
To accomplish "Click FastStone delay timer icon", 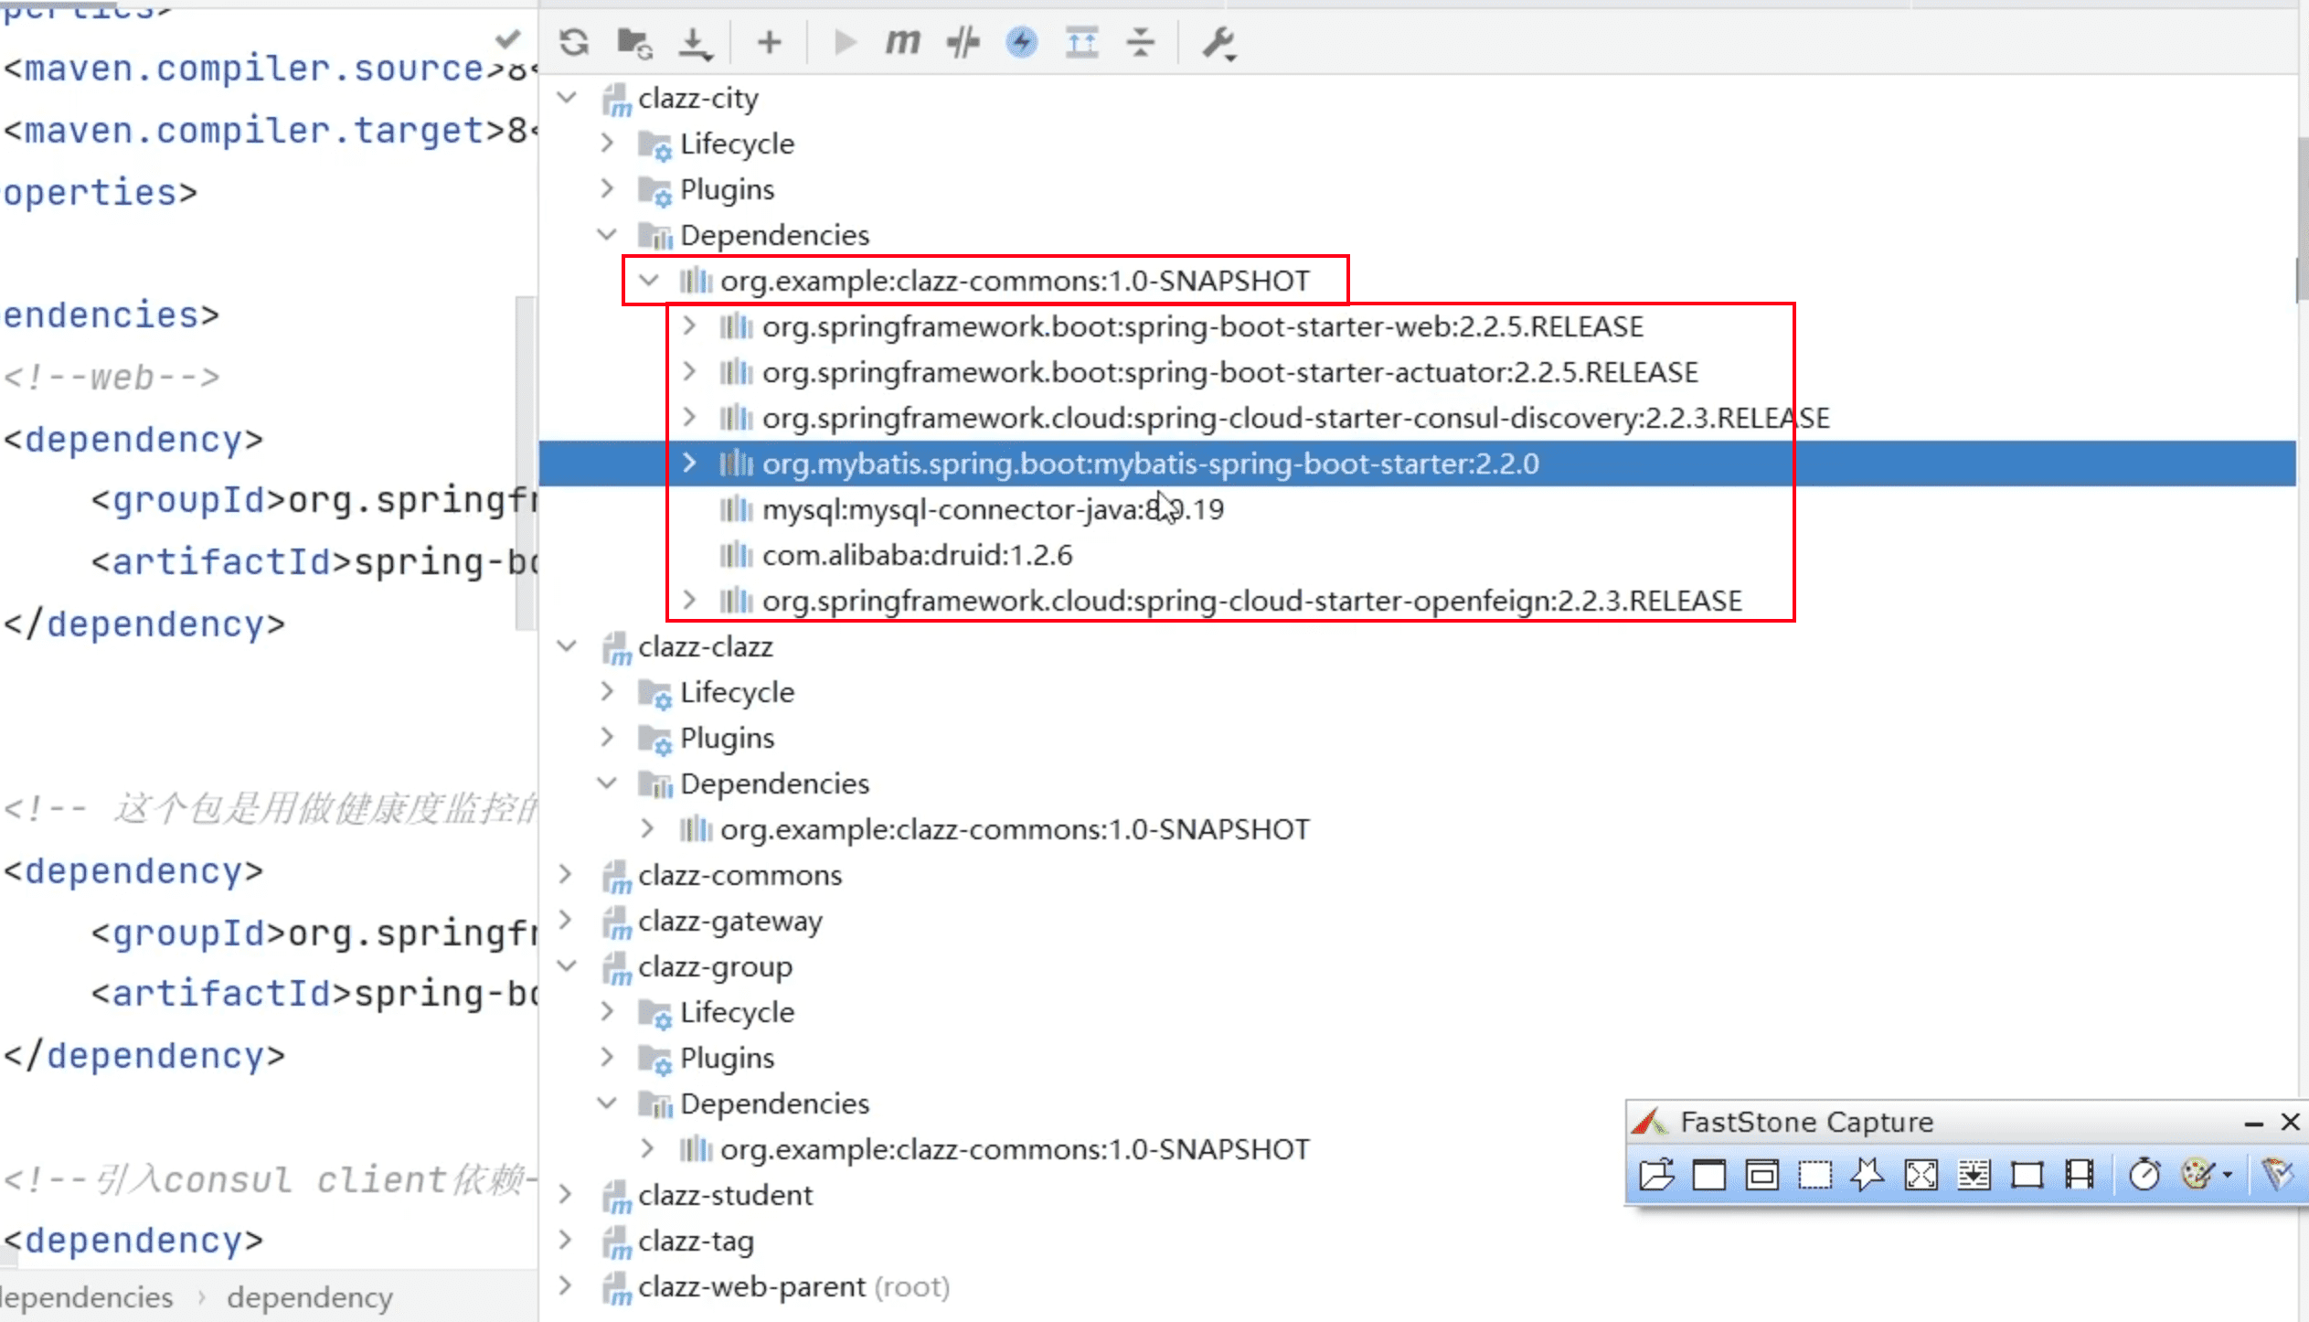I will pos(2144,1174).
